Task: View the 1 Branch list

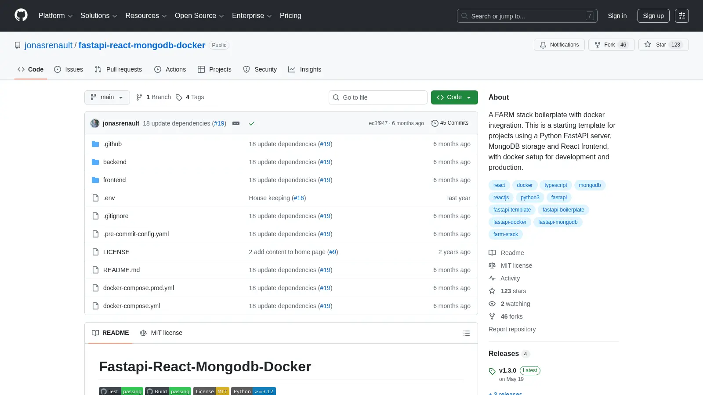Action: point(153,97)
